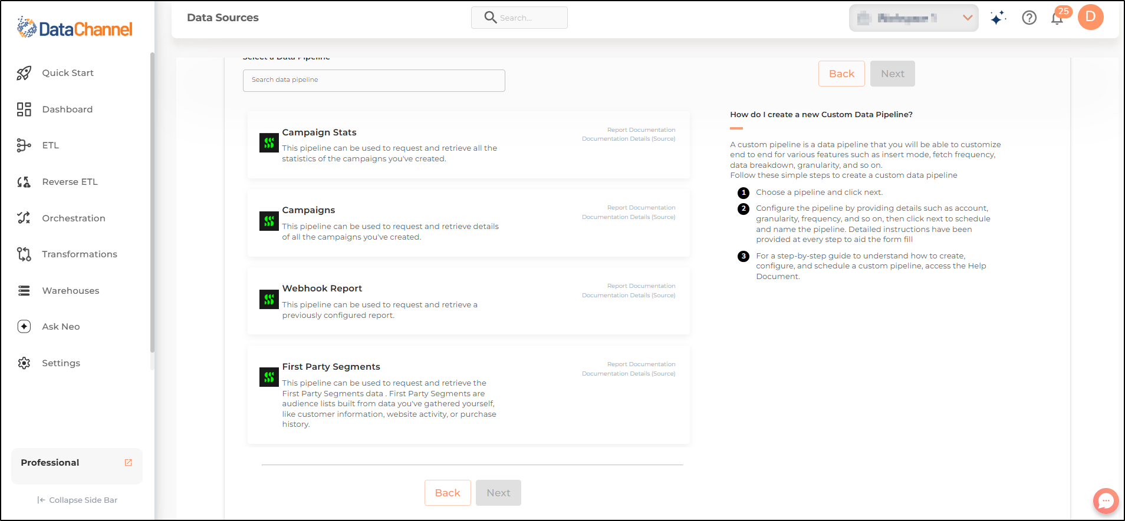Click the Settings gear icon
The width and height of the screenshot is (1125, 521).
[x=24, y=363]
